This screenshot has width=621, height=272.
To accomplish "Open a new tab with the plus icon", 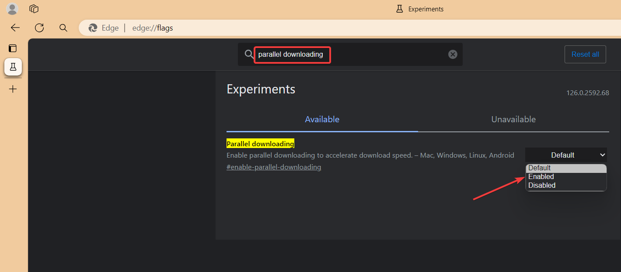I will (13, 89).
